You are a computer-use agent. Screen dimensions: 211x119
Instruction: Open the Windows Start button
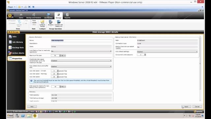(x=10, y=116)
